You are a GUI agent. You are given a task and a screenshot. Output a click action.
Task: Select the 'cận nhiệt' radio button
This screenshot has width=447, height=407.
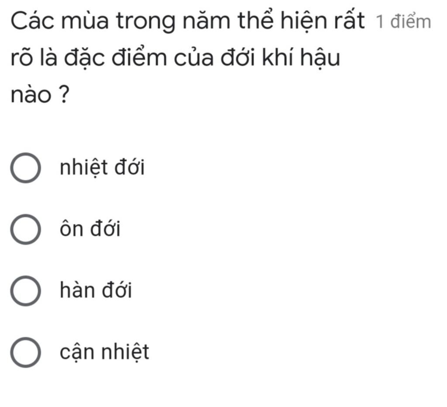click(x=25, y=352)
